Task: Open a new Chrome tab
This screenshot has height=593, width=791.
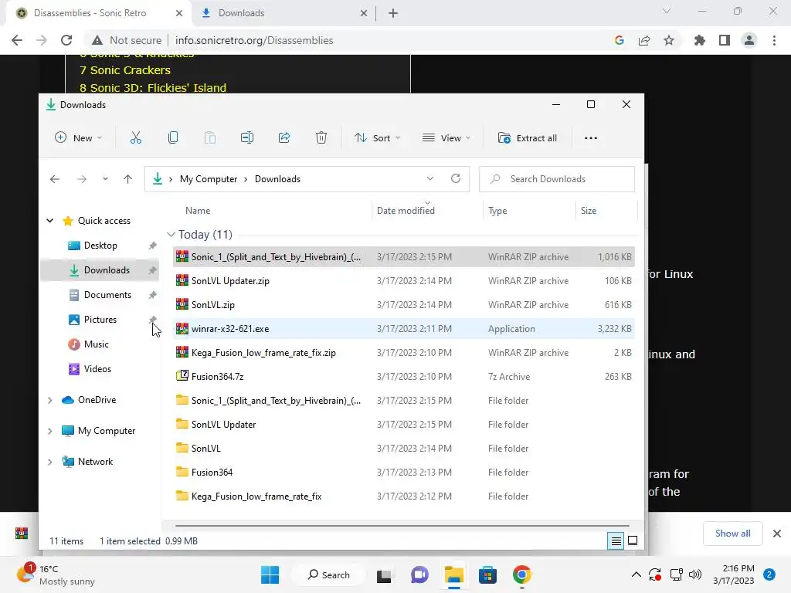Action: [393, 13]
